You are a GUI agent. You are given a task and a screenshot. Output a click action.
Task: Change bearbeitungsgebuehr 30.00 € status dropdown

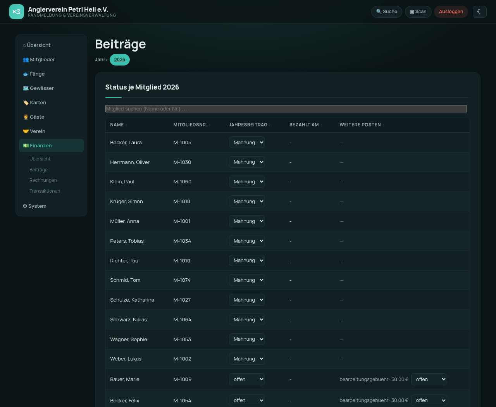tap(429, 400)
